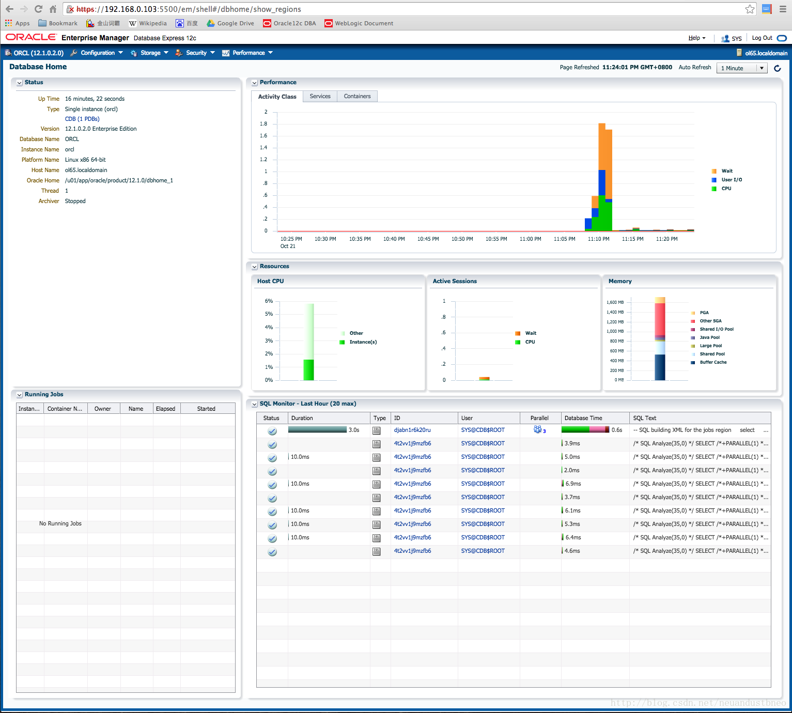Click the address bar URL
This screenshot has height=713, width=792.
click(x=189, y=9)
